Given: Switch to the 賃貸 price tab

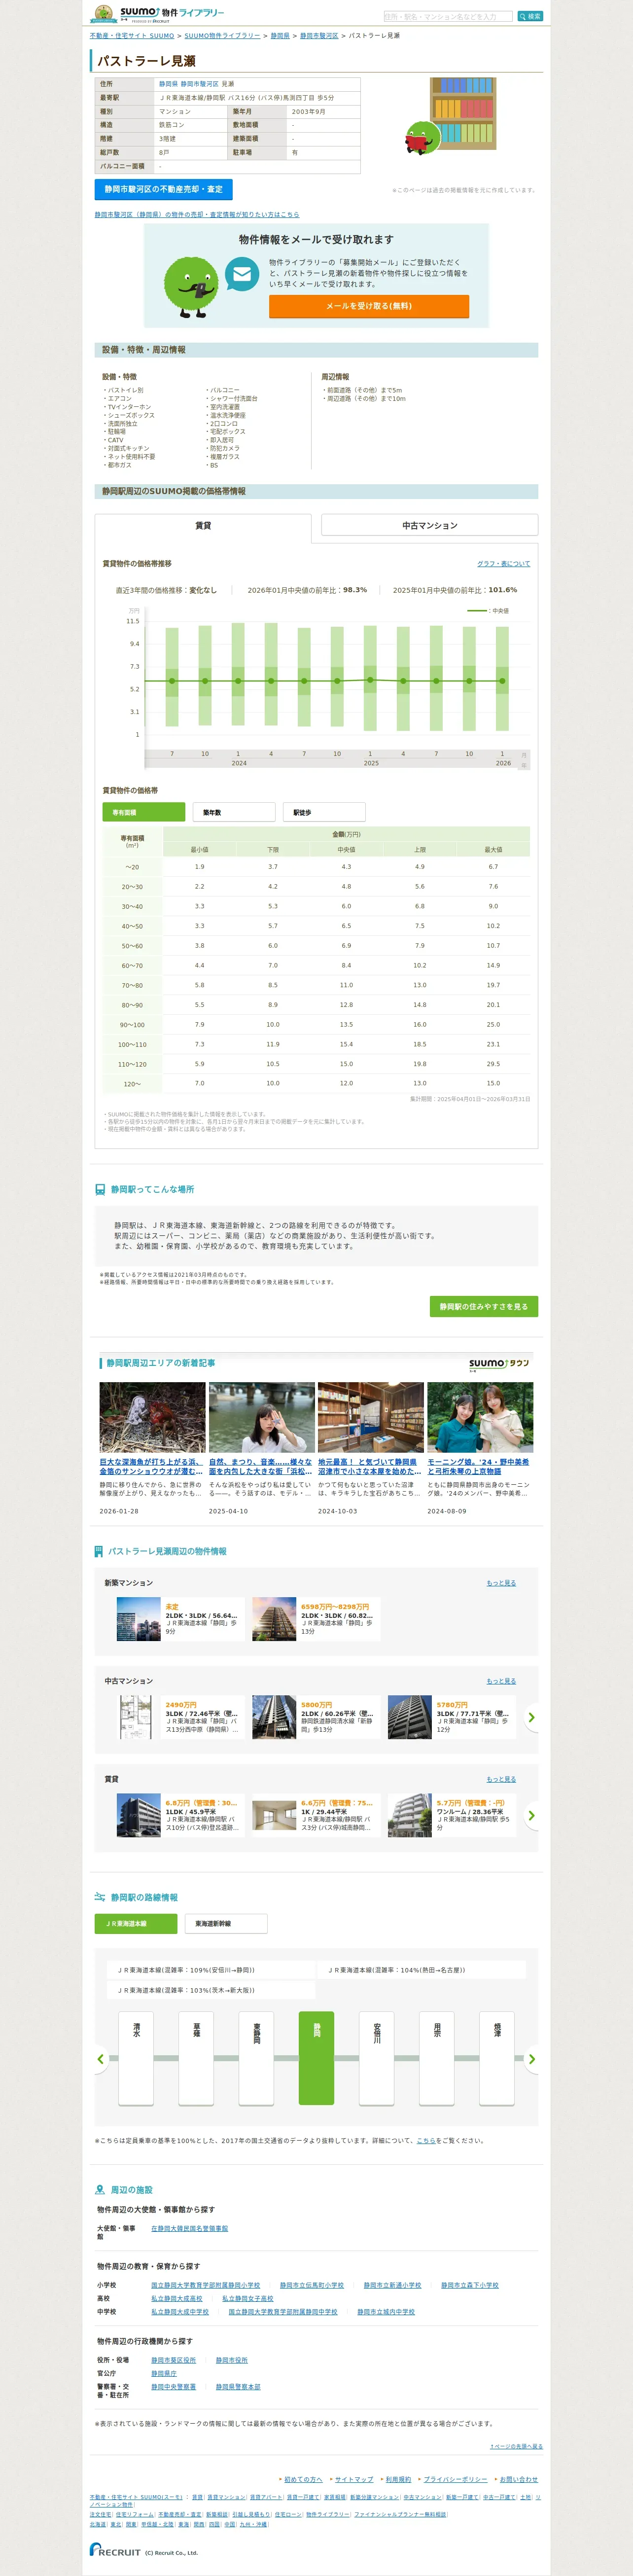Looking at the screenshot, I should pyautogui.click(x=203, y=525).
